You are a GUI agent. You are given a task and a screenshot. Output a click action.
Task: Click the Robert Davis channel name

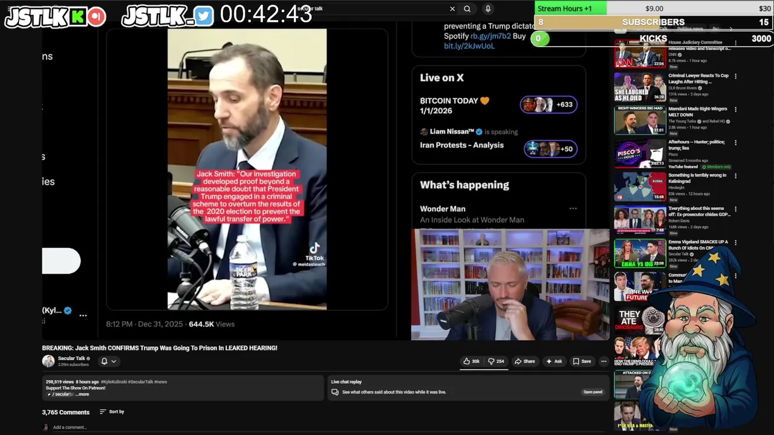(678, 221)
